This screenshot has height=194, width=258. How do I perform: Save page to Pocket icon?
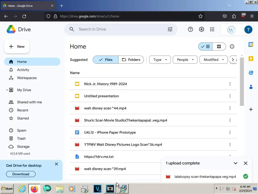click(x=224, y=16)
